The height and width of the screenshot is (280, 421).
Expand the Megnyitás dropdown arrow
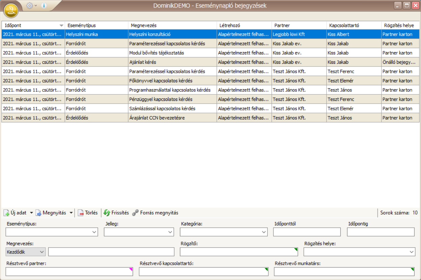pos(71,213)
